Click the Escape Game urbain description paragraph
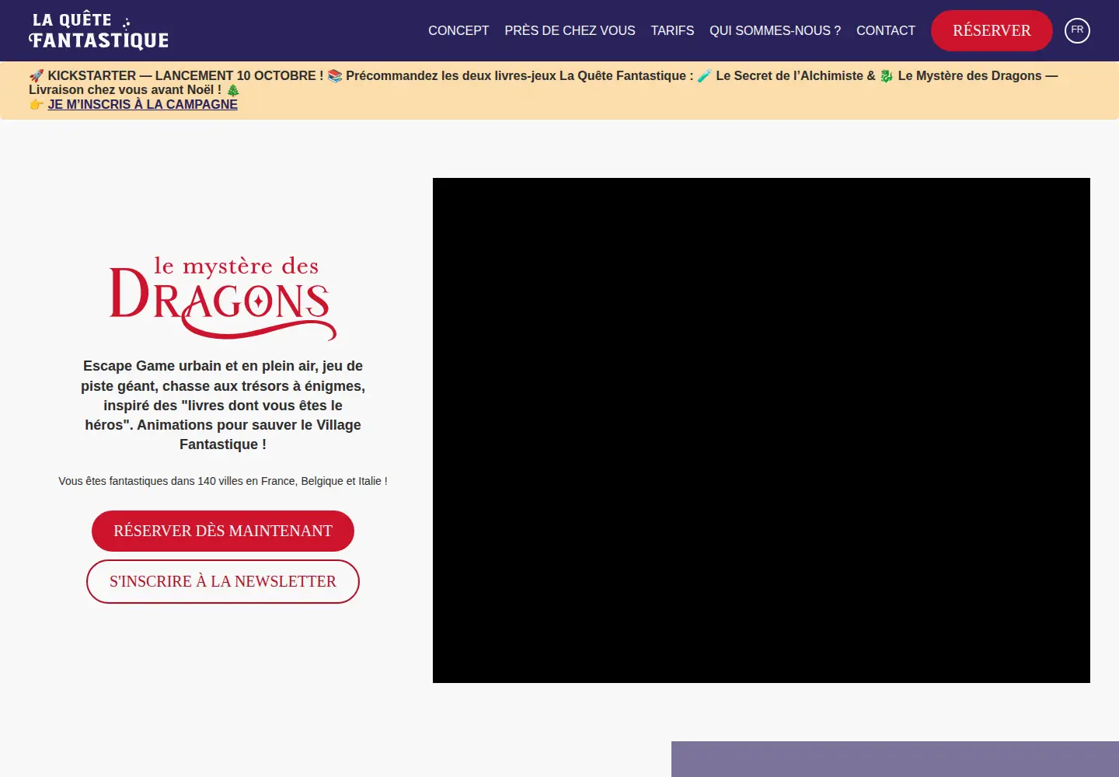The width and height of the screenshot is (1119, 777). pos(223,405)
